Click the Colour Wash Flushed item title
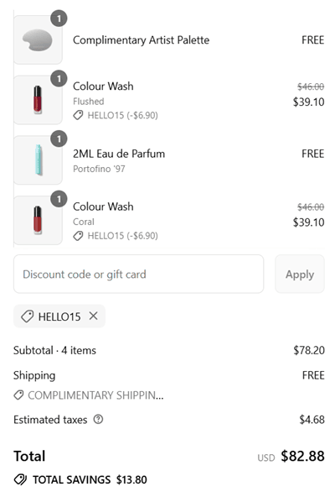335x502 pixels. [103, 86]
